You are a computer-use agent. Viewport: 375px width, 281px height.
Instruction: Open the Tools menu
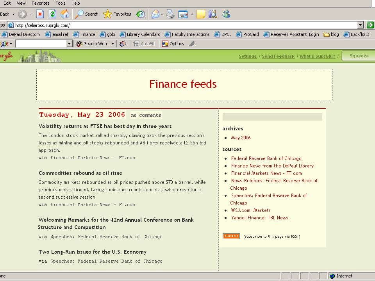(61, 3)
